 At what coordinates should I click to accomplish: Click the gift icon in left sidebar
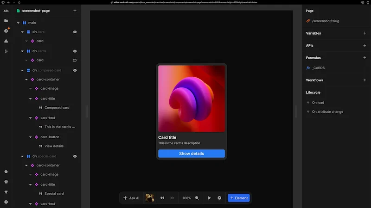(x=6, y=182)
